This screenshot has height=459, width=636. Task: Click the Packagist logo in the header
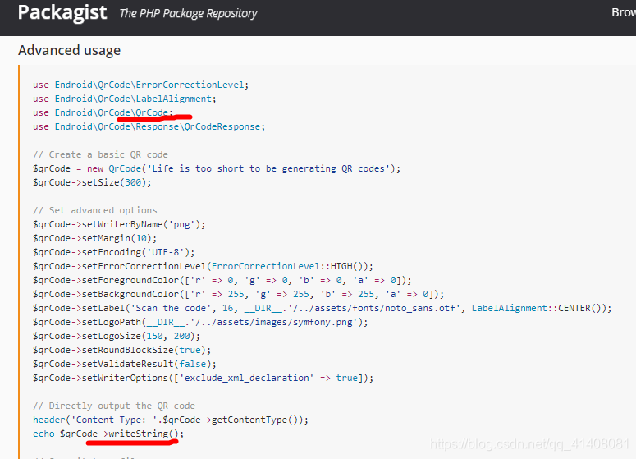62,12
